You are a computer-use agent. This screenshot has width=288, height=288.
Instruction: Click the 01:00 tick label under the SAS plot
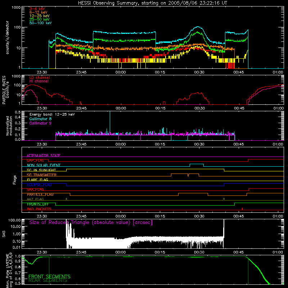[278, 252]
